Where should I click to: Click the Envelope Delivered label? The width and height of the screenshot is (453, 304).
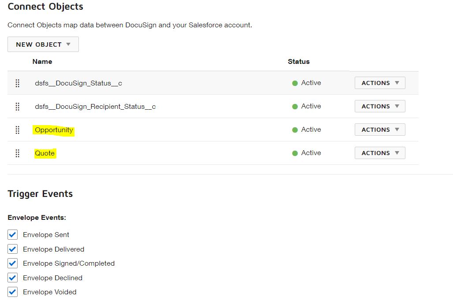tap(53, 249)
